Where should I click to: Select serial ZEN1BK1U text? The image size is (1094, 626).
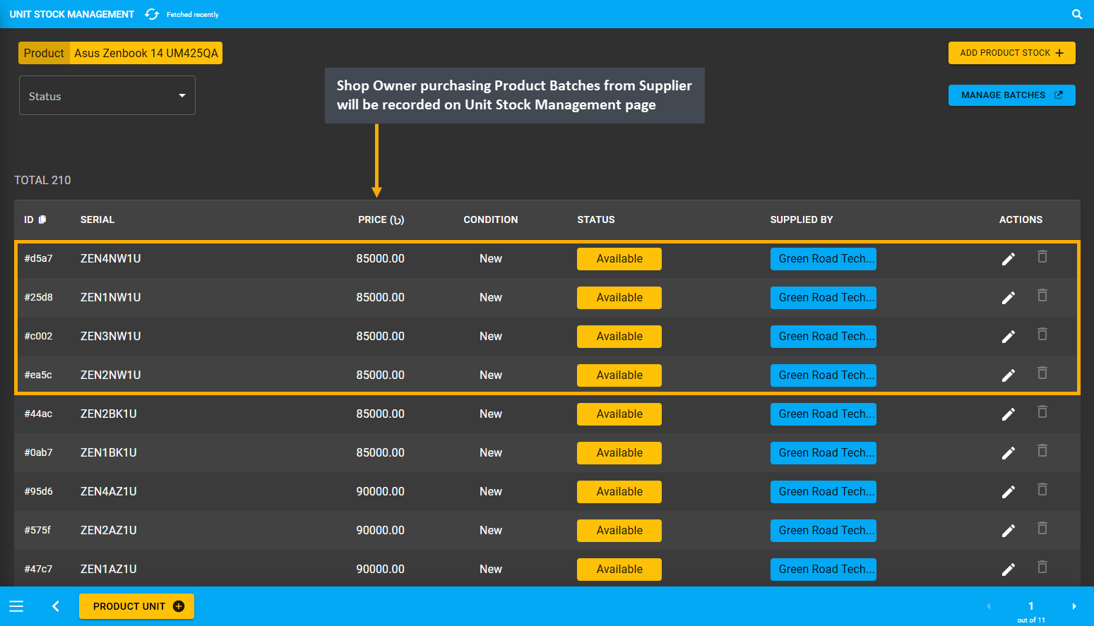pos(109,452)
